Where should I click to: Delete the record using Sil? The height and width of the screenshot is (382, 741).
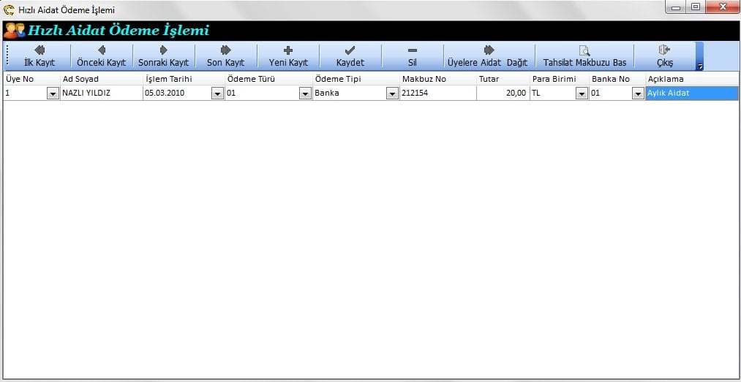[x=412, y=56]
